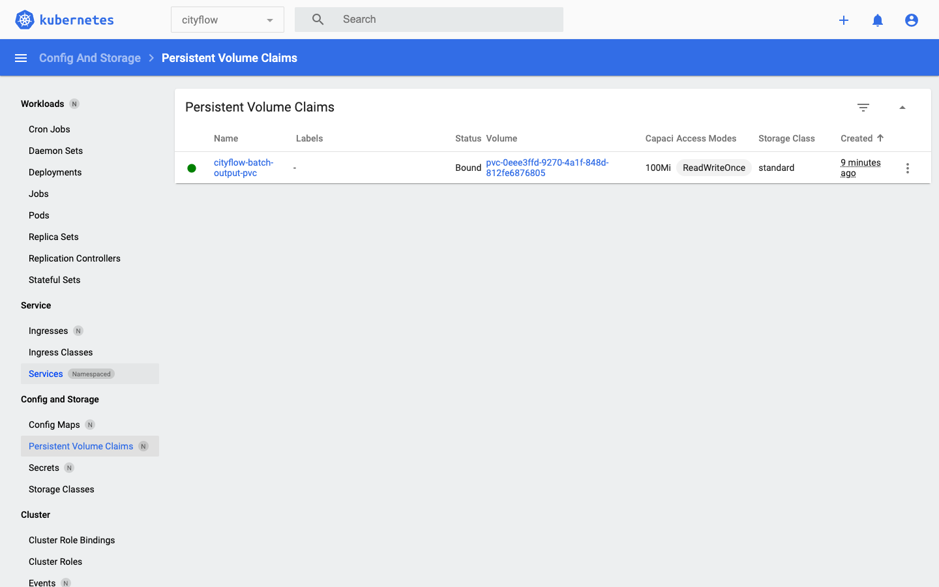Open Events in sidebar
The width and height of the screenshot is (939, 587).
42,582
